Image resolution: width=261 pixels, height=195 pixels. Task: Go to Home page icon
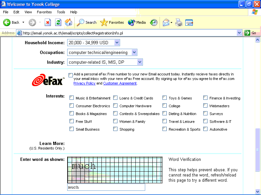pos(69,22)
